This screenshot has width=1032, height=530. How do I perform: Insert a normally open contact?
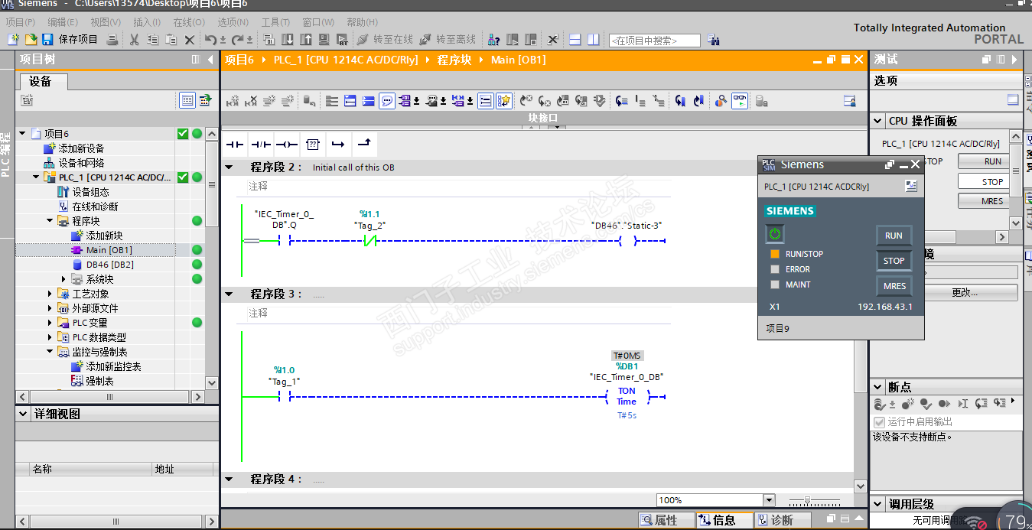[x=235, y=144]
